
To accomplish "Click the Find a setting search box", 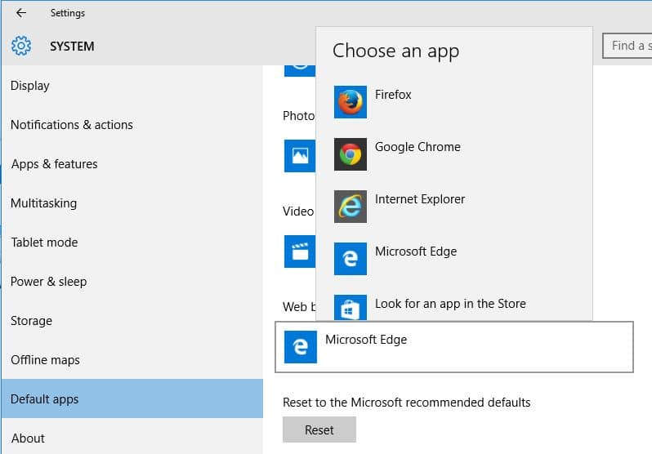I will pos(627,46).
